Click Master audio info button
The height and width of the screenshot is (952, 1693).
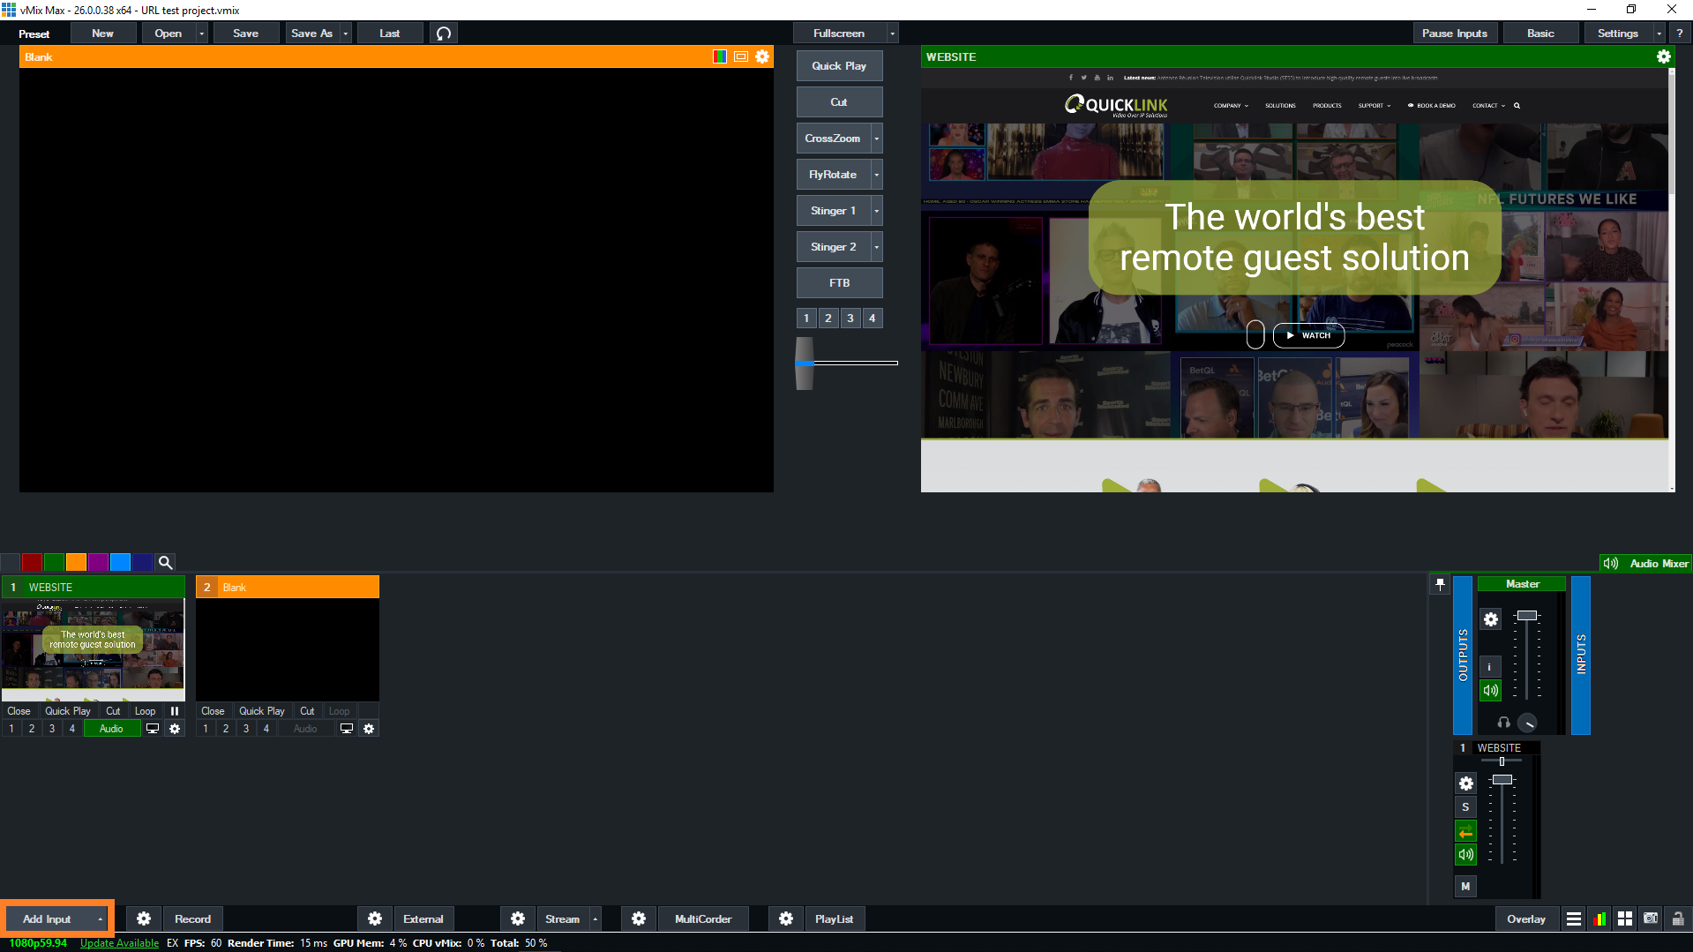1490,667
